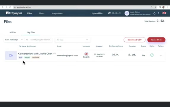Click the Actions column header
Viewport: 170px width, 107px height.
tap(161, 46)
